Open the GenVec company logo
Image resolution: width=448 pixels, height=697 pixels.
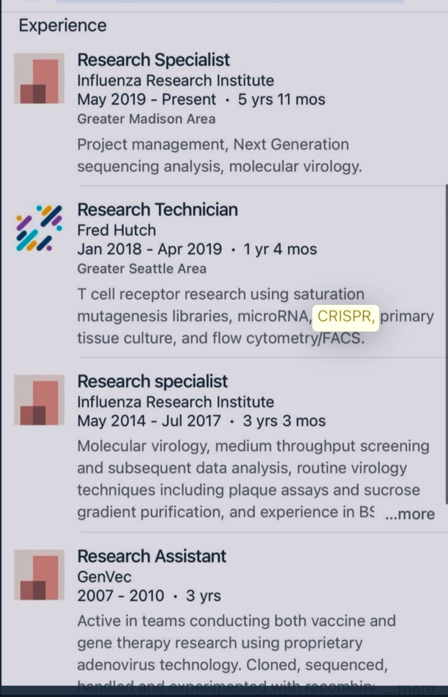[x=39, y=574]
